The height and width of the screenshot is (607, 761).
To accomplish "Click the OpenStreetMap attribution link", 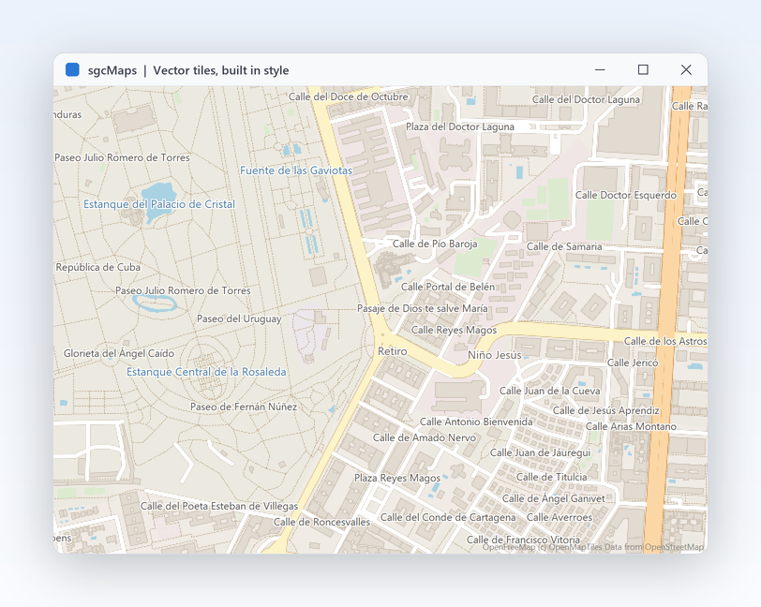I will [674, 547].
